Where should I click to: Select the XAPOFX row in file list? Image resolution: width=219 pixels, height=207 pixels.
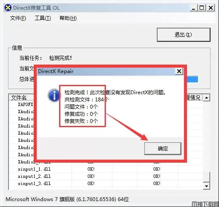pyautogui.click(x=22, y=104)
